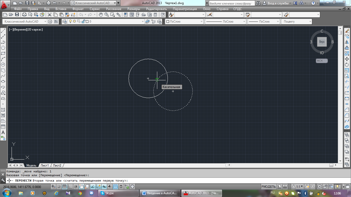Screen dimensions: 351x197
Task: Click the Mirror tool
Action: [x=347, y=42]
